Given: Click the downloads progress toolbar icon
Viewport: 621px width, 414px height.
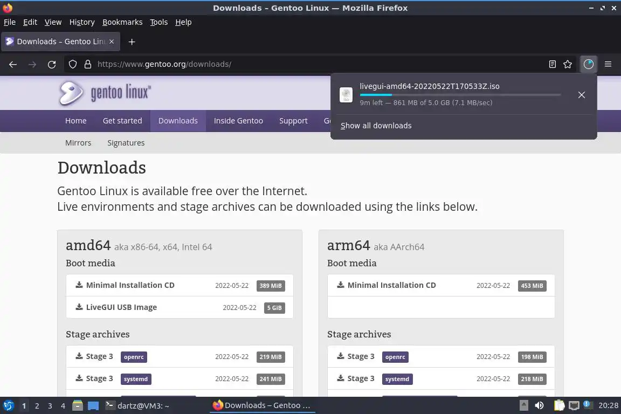Looking at the screenshot, I should pos(589,64).
